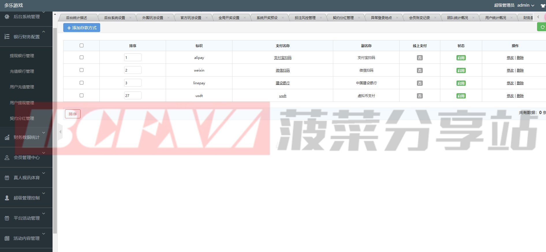Image resolution: width=546 pixels, height=252 pixels.
Task: Click the person icon beside 超级管理控制
Action: [x=7, y=198]
